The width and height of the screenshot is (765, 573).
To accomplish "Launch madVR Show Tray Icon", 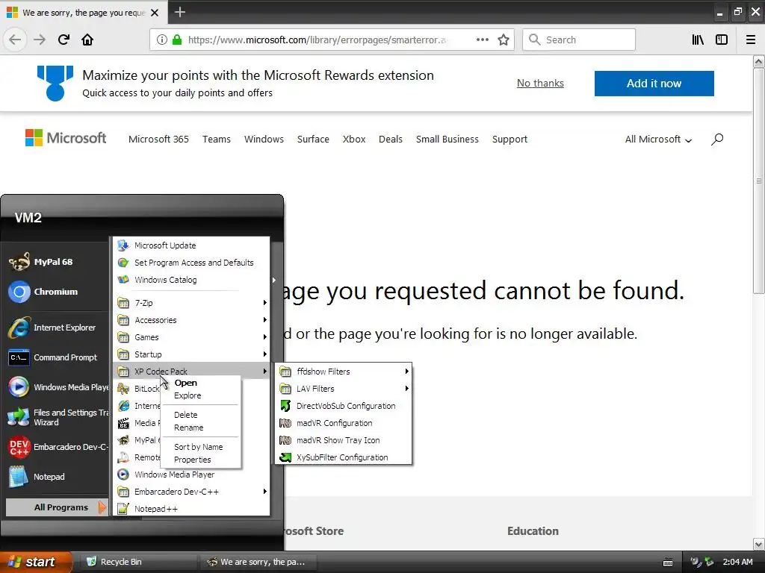I will pyautogui.click(x=344, y=440).
